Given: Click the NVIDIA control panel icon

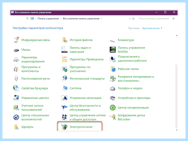Looking at the screenshot, I should tap(113, 50).
